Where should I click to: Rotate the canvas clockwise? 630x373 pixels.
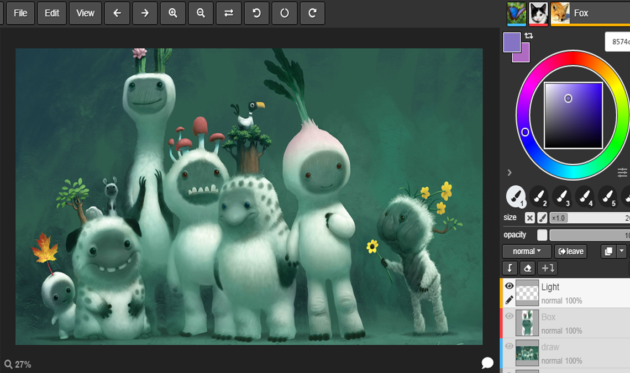point(313,13)
